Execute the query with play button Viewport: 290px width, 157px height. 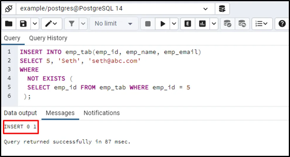click(163, 24)
